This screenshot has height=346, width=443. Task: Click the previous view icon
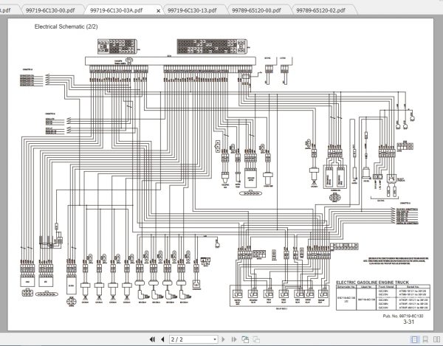pyautogui.click(x=245, y=339)
